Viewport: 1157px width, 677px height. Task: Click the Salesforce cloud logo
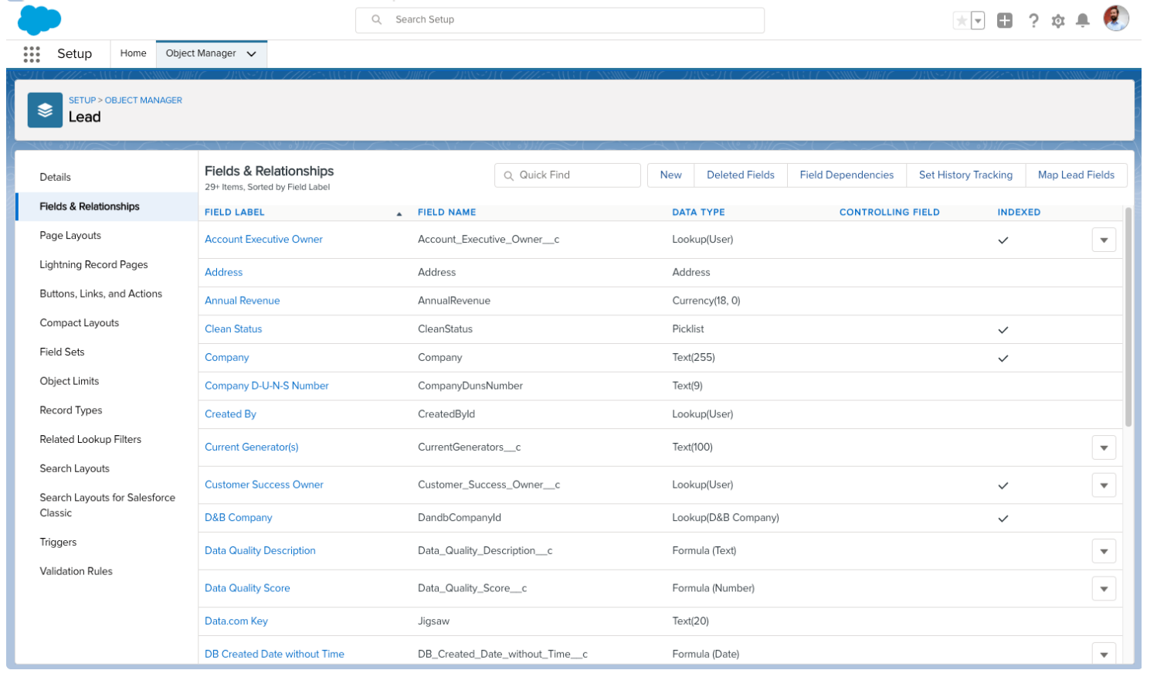point(39,19)
